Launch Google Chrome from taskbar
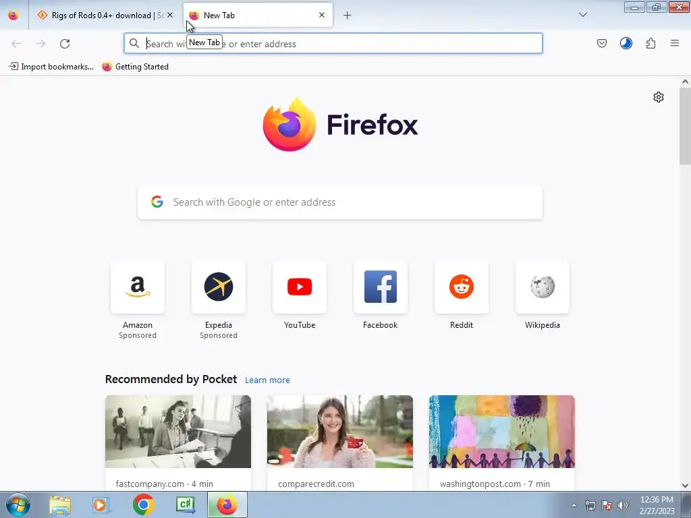Image resolution: width=691 pixels, height=518 pixels. pyautogui.click(x=143, y=505)
